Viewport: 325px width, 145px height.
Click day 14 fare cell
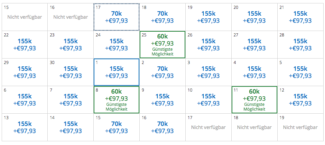click(x=71, y=127)
